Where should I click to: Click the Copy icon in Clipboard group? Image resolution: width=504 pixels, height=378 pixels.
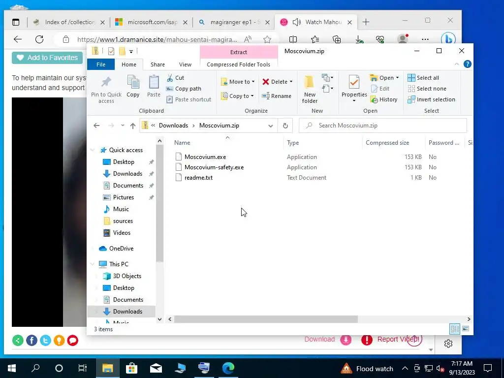[x=133, y=82]
